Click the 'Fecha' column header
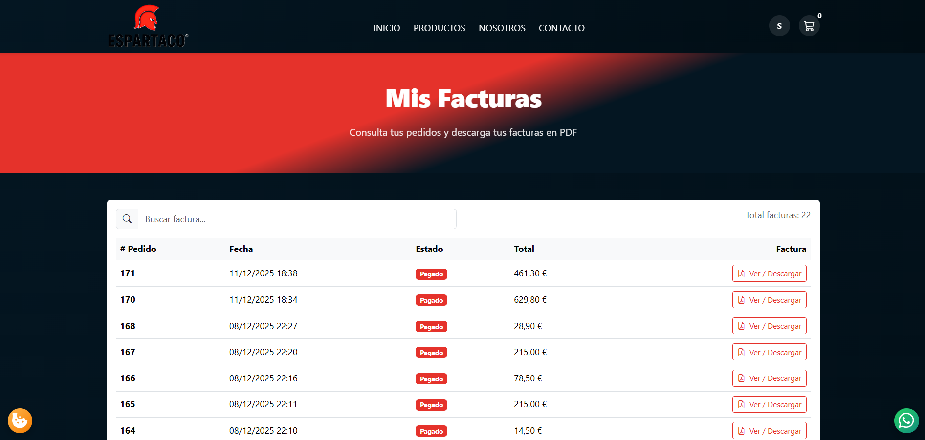The image size is (925, 440). click(241, 249)
